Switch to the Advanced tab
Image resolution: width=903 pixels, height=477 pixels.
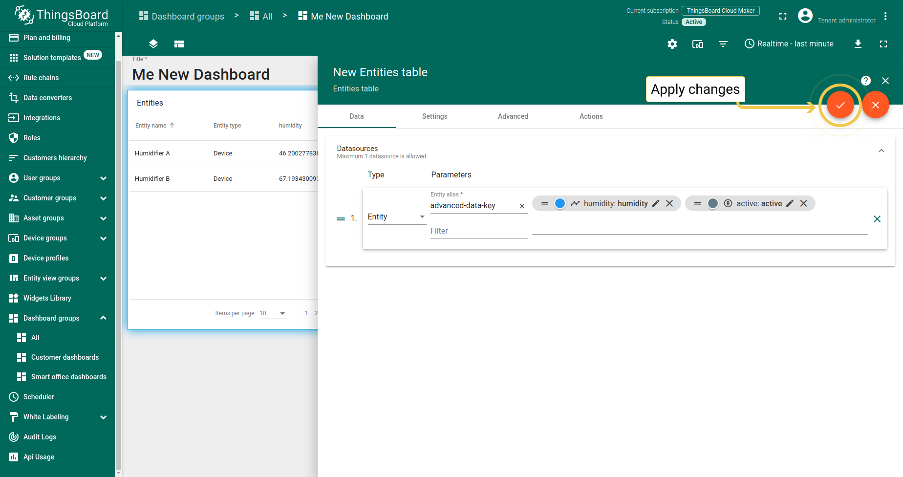[513, 116]
